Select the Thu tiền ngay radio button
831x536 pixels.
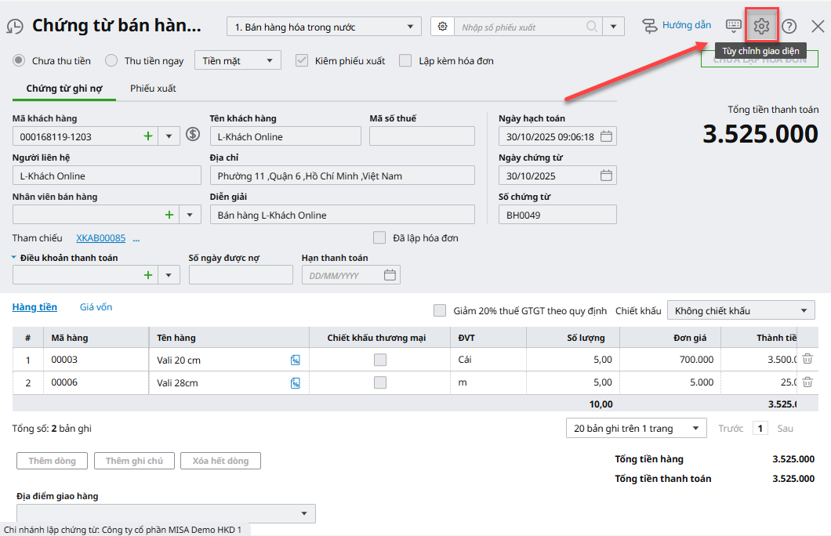(111, 60)
